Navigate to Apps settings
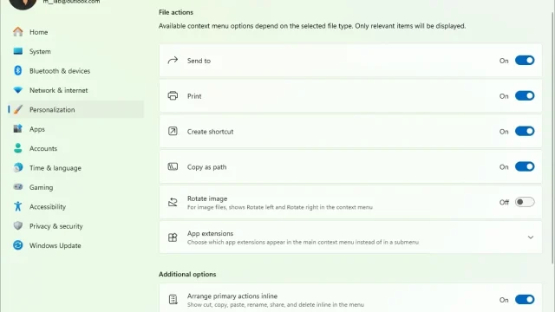 tap(76, 129)
